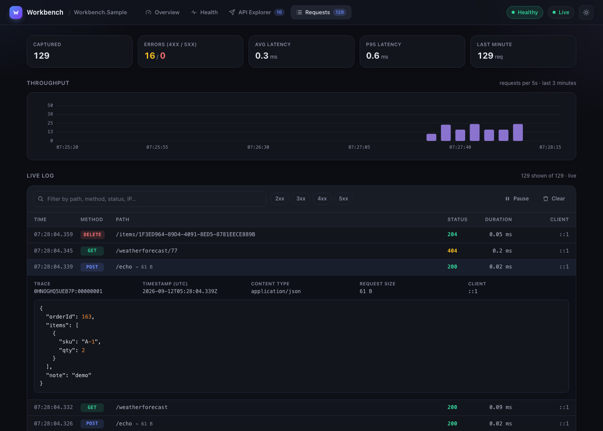Click the Last Minute 129 req card
Viewport: 603px width, 431px height.
(x=523, y=52)
